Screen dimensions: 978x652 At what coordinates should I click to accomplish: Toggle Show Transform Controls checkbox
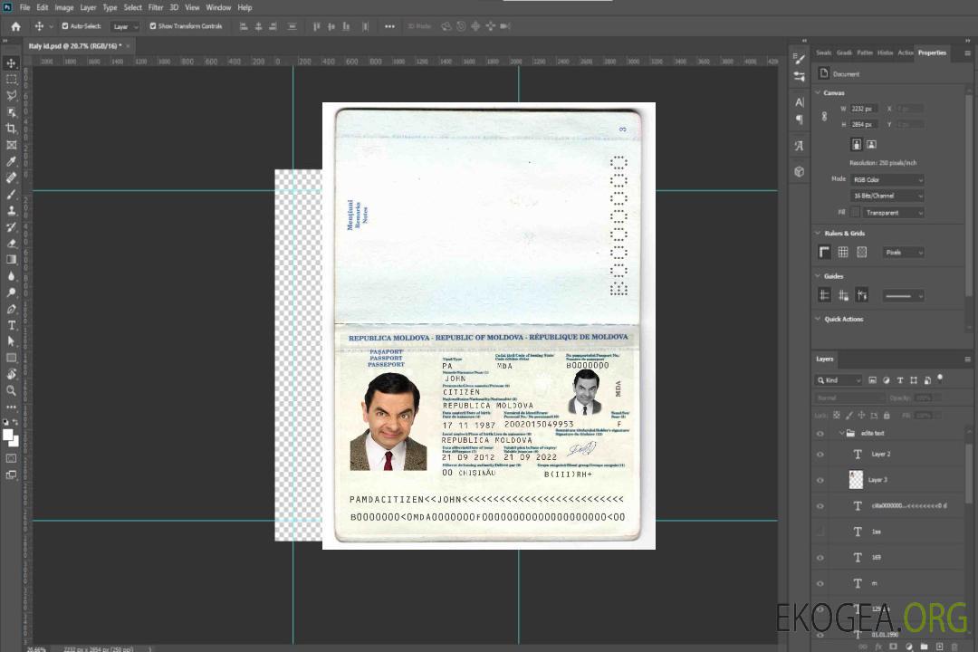point(153,26)
